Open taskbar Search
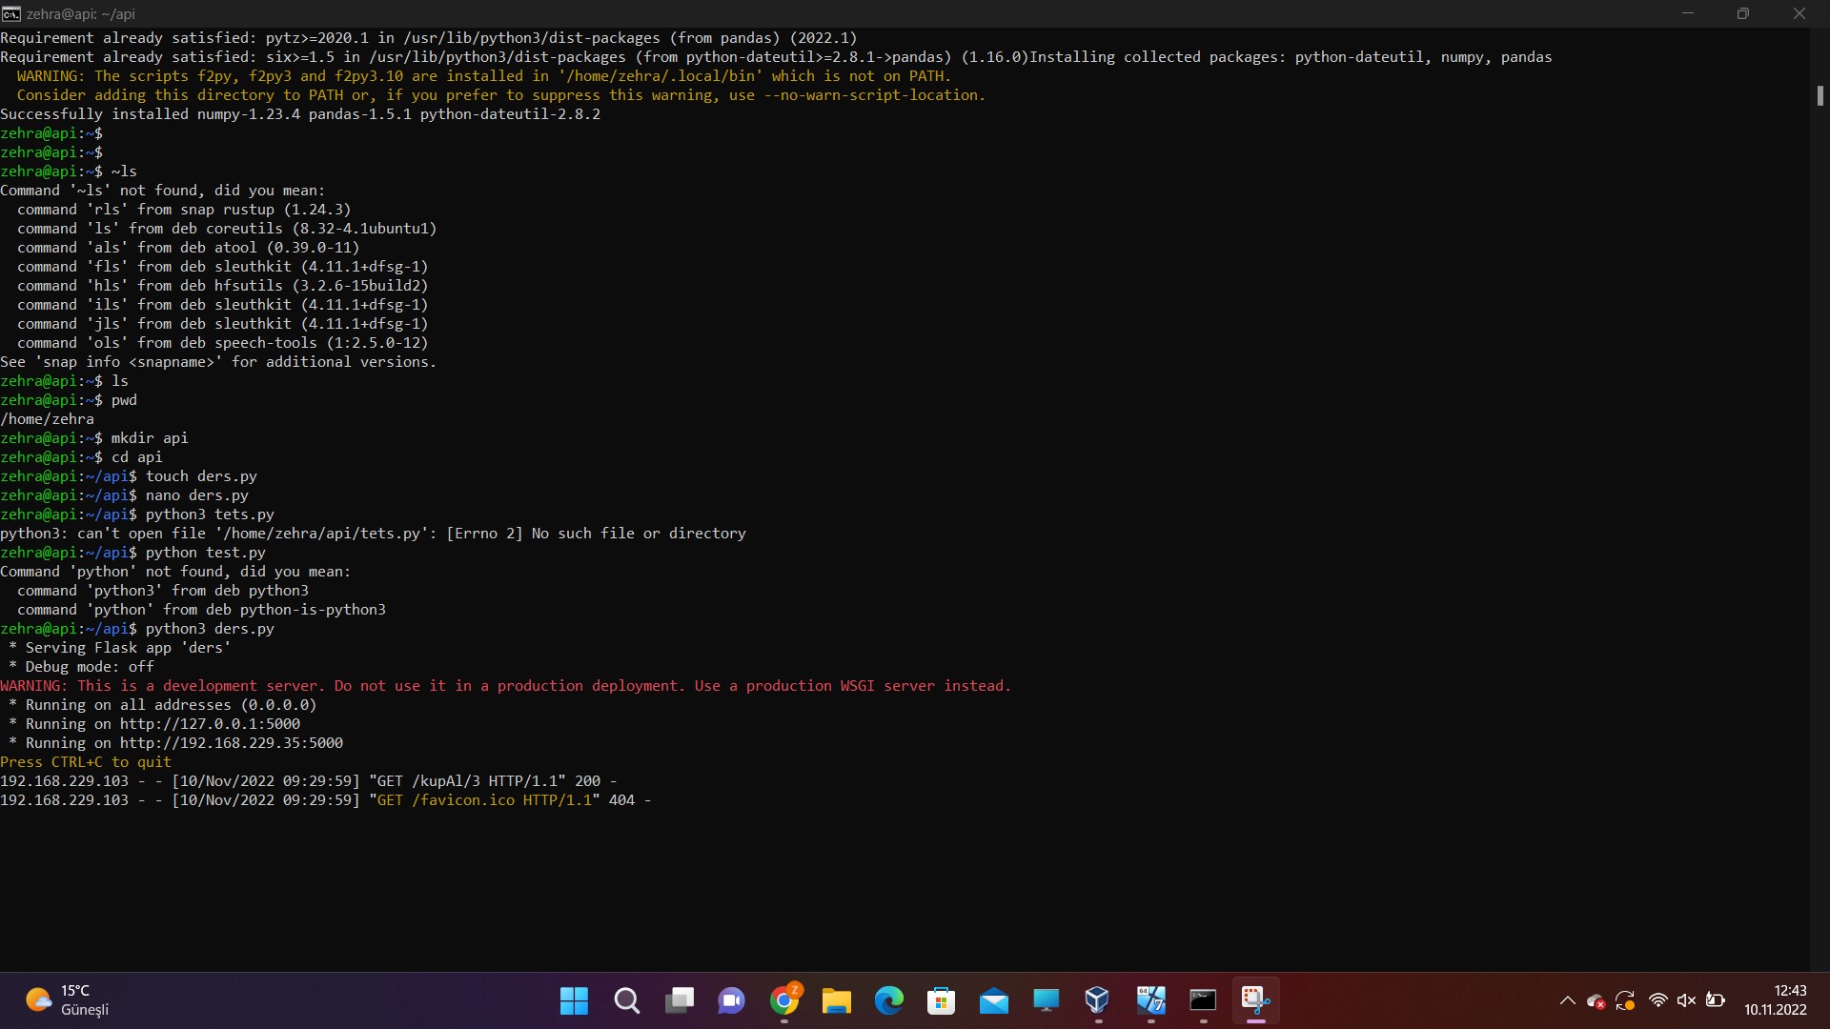Image resolution: width=1830 pixels, height=1029 pixels. coord(626,1000)
